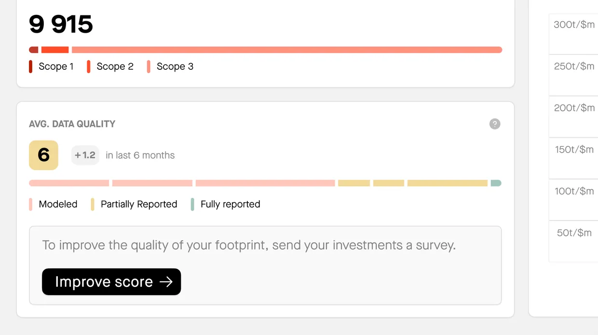Select the Fully reported legend entry

click(x=226, y=204)
